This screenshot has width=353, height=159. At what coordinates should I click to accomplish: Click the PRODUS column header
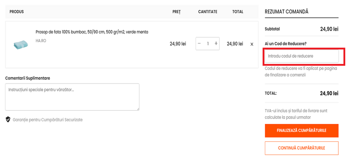(16, 12)
